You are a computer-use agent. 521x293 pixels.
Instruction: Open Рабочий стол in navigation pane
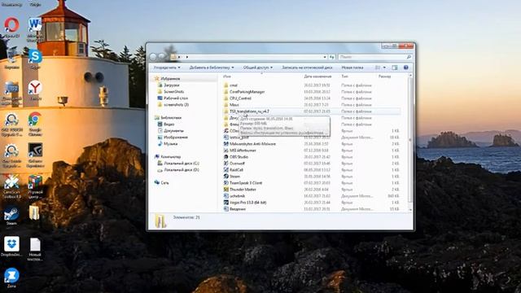(x=176, y=98)
